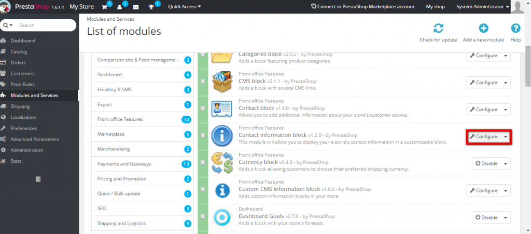Click the Orders sidebar icon
The height and width of the screenshot is (234, 531).
tap(4, 63)
